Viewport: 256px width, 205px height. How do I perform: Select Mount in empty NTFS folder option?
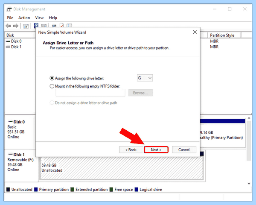(x=85, y=86)
